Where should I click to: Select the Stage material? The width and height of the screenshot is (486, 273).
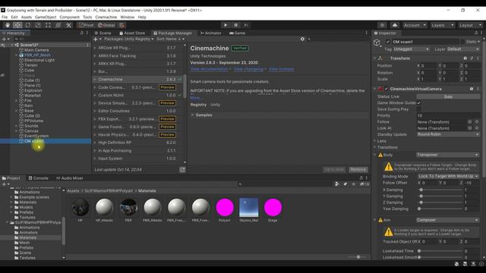[x=273, y=207]
